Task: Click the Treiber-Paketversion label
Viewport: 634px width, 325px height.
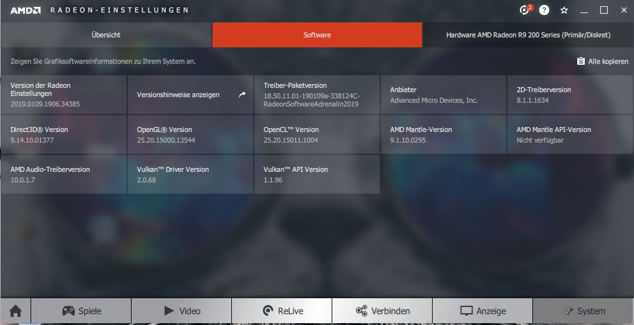Action: [295, 85]
